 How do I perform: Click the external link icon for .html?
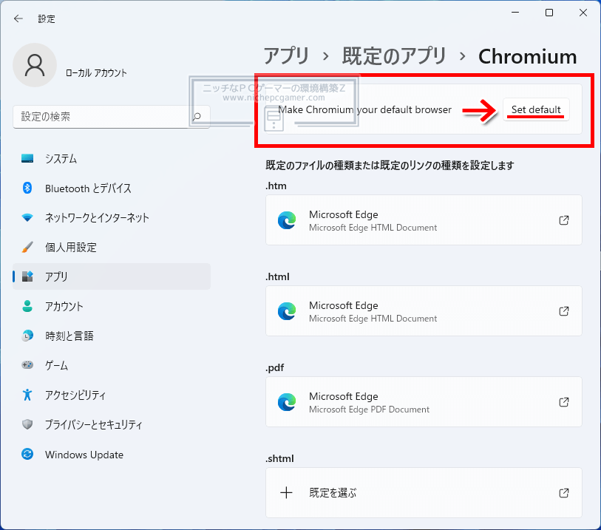564,310
